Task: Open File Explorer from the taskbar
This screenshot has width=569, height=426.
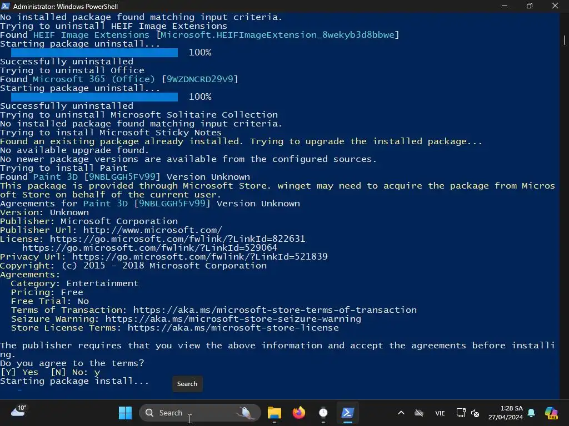Action: [274, 413]
